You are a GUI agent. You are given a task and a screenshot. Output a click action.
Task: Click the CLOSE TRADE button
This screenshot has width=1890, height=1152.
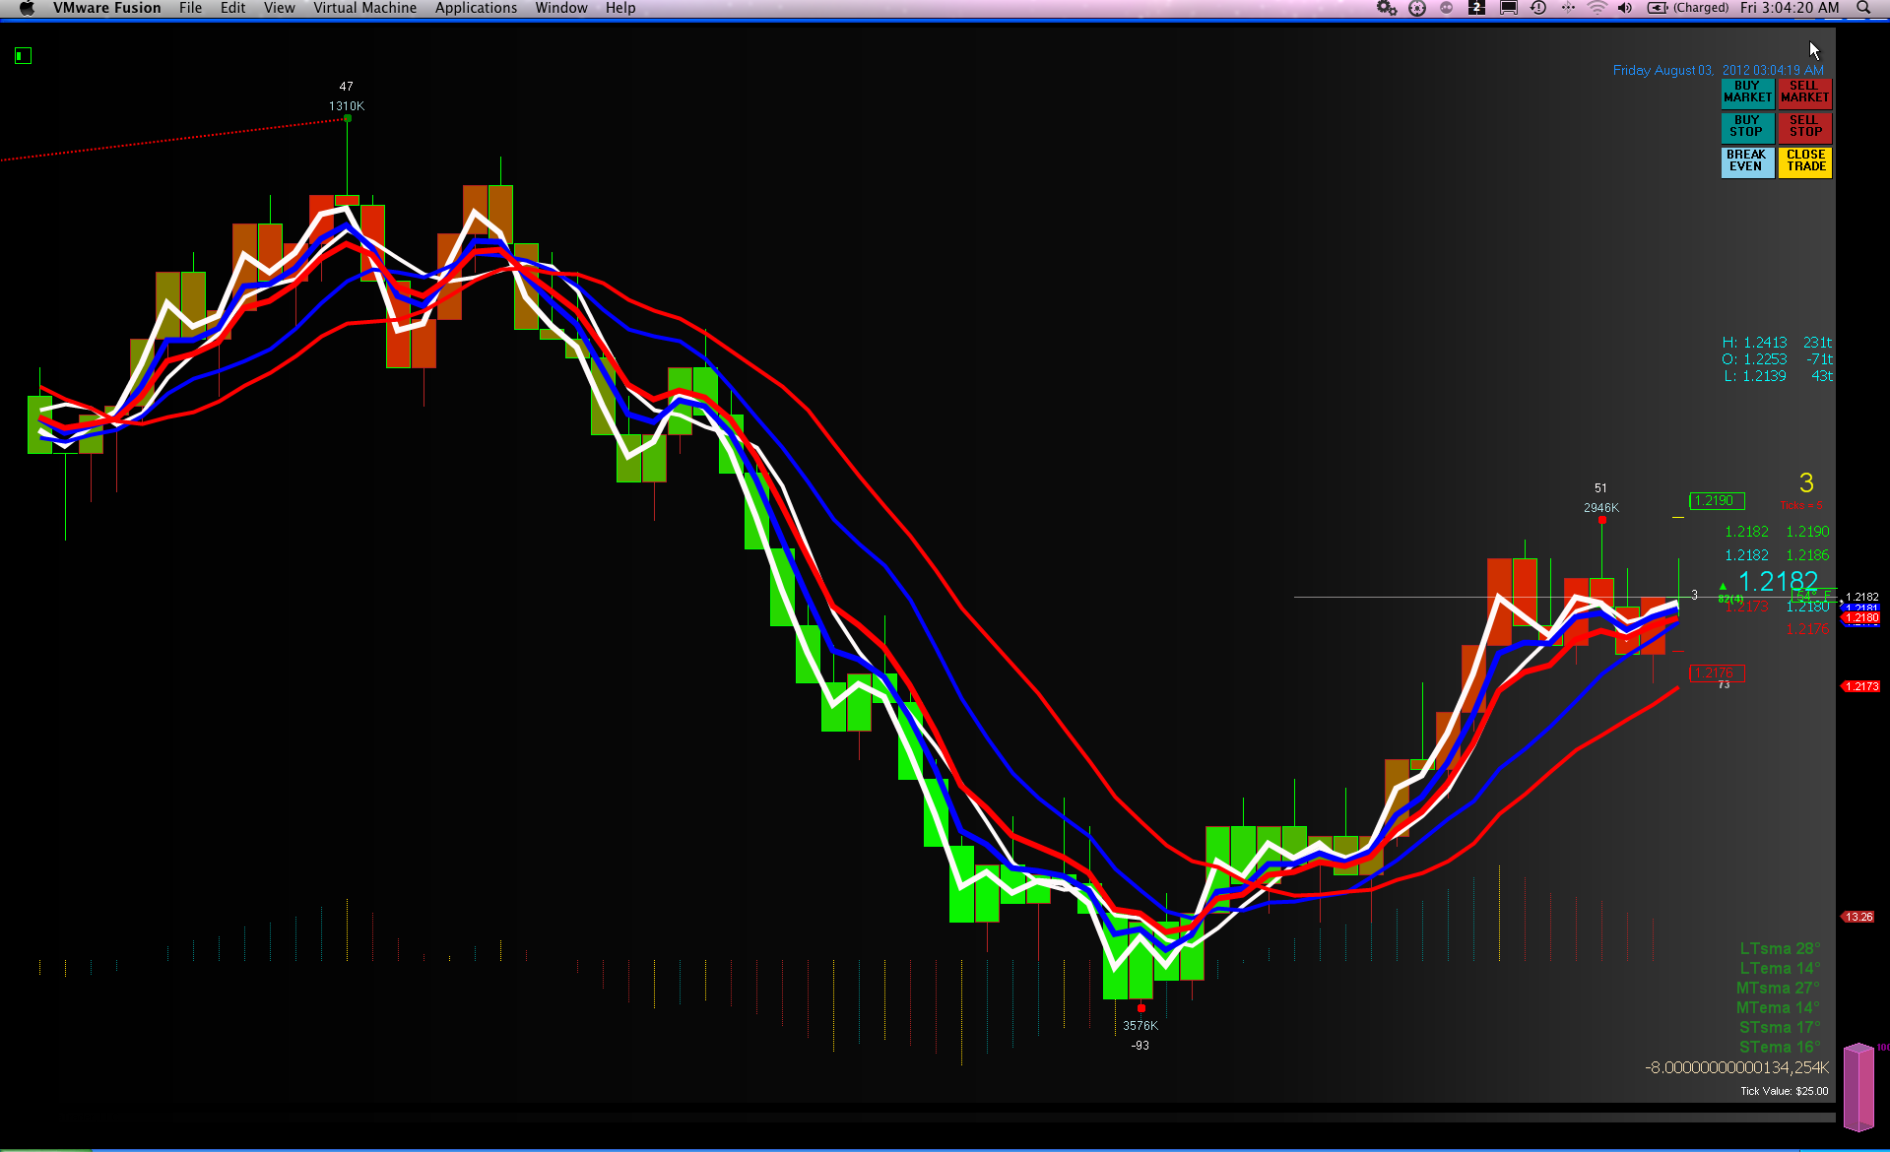pyautogui.click(x=1804, y=161)
